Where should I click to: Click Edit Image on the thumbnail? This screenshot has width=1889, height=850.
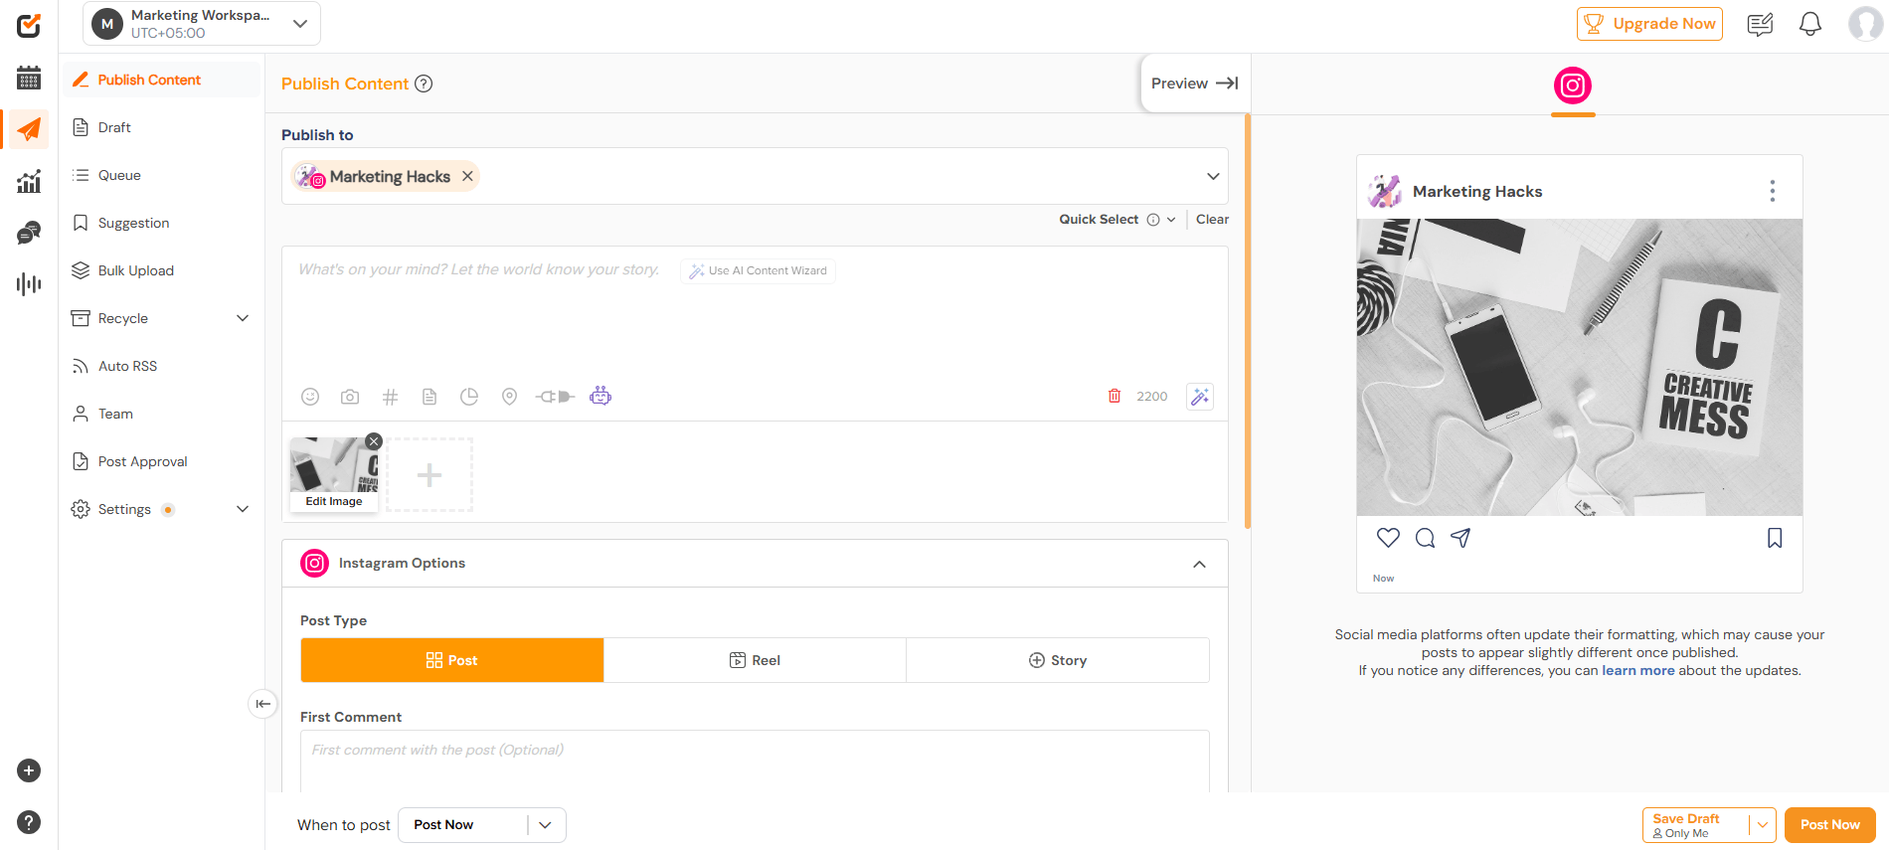click(x=334, y=502)
